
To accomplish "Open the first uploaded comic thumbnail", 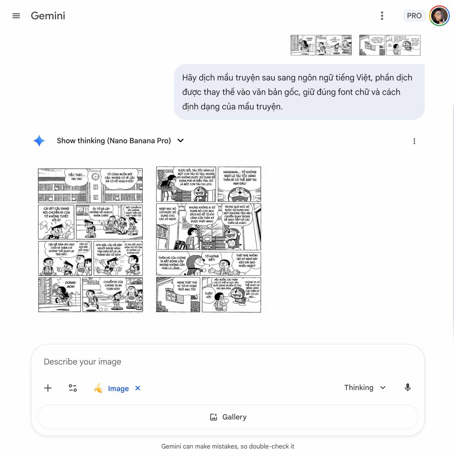I will [x=321, y=45].
